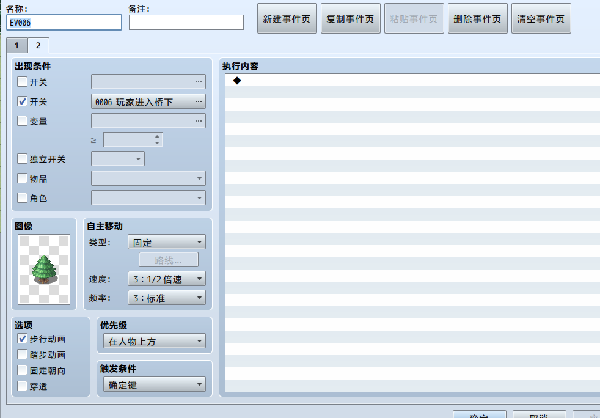Click the 清空事件页 button
This screenshot has height=418, width=600.
tap(541, 19)
